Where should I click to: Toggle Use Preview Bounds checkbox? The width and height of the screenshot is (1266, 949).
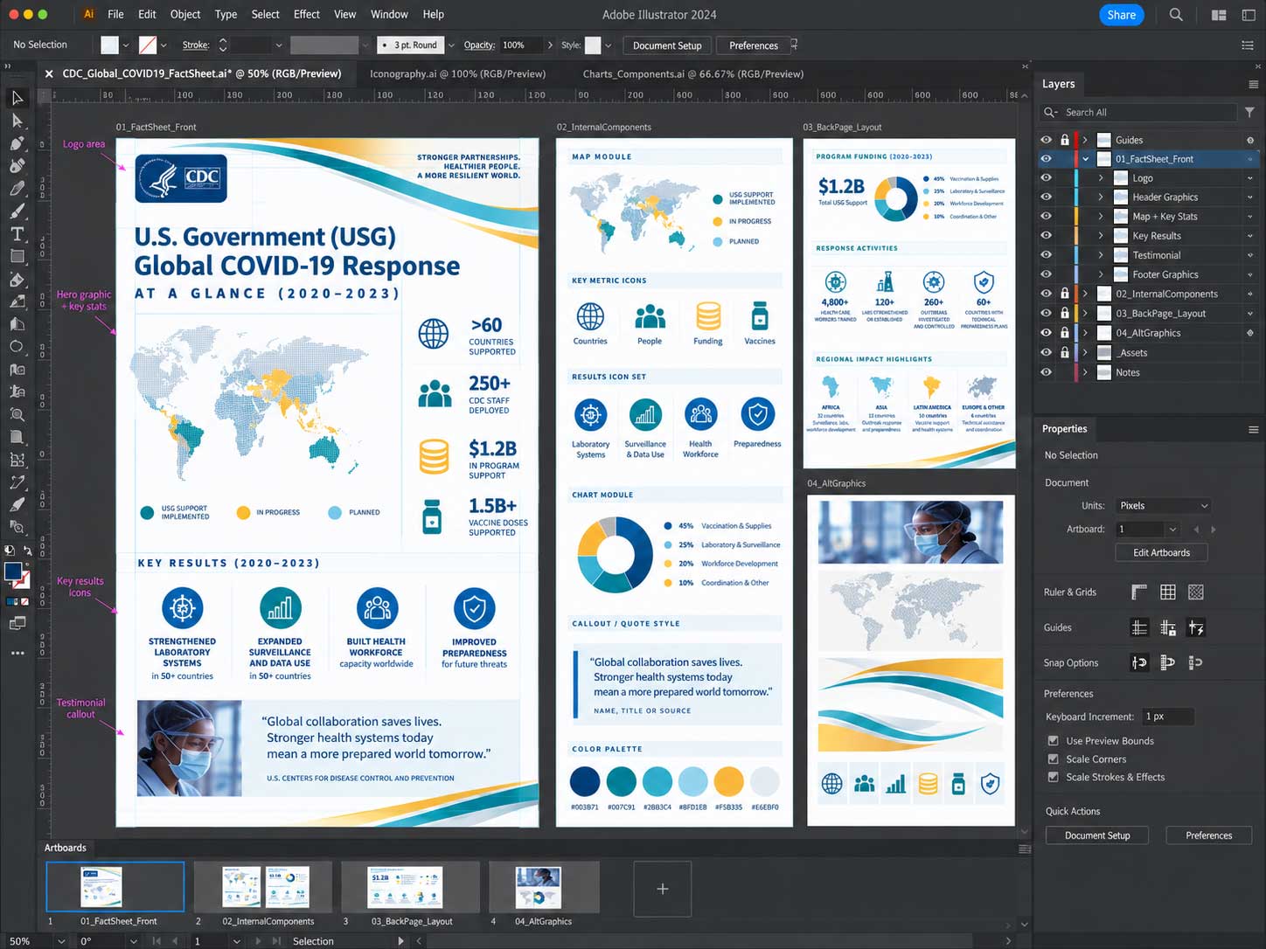1053,740
